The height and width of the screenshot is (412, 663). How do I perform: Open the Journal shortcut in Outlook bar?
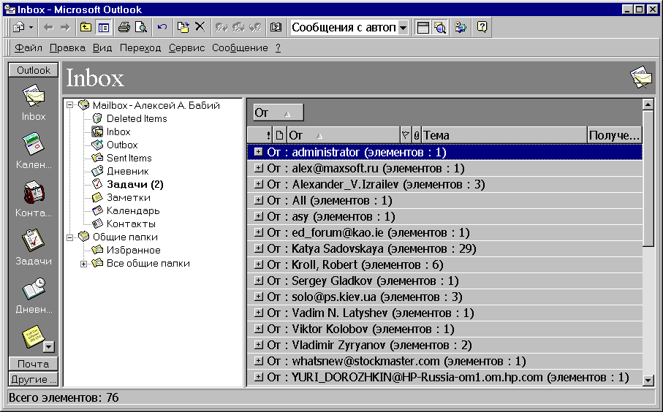(x=34, y=295)
